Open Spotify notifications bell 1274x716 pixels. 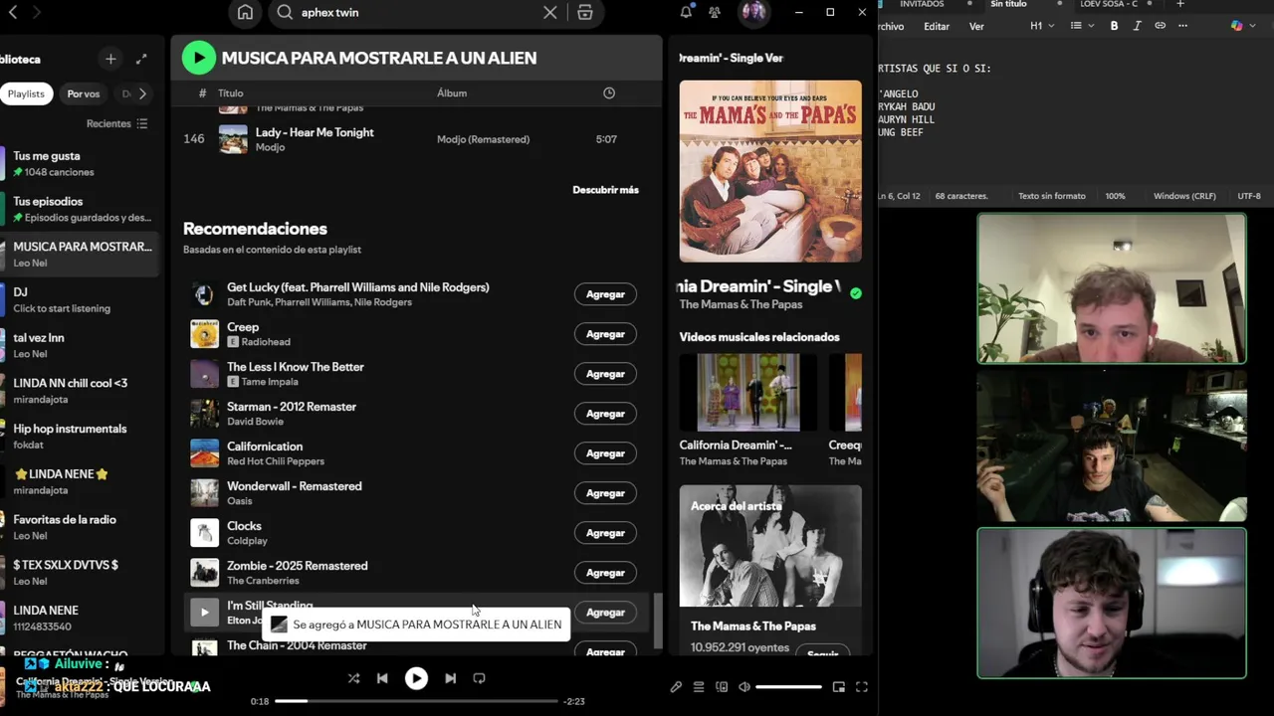click(686, 12)
